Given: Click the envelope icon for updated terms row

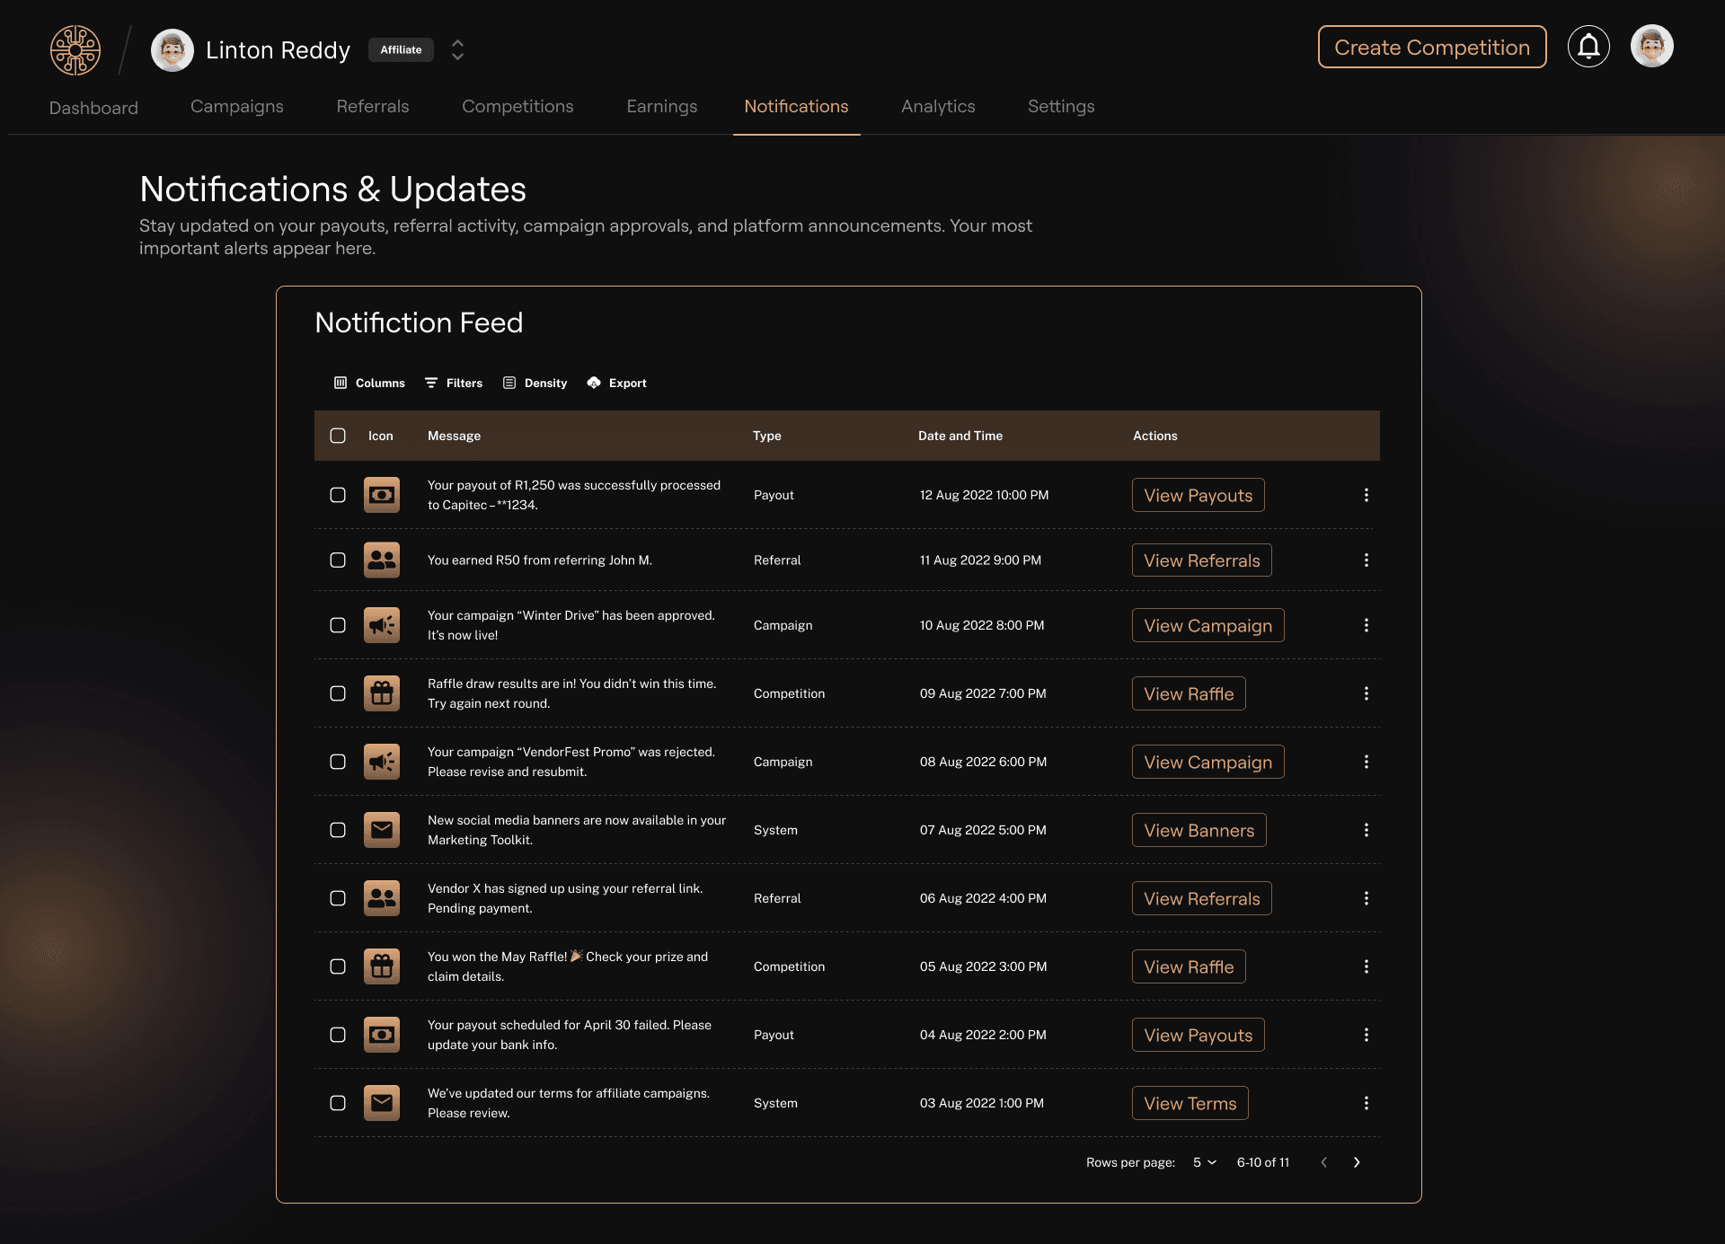Looking at the screenshot, I should click(x=382, y=1103).
